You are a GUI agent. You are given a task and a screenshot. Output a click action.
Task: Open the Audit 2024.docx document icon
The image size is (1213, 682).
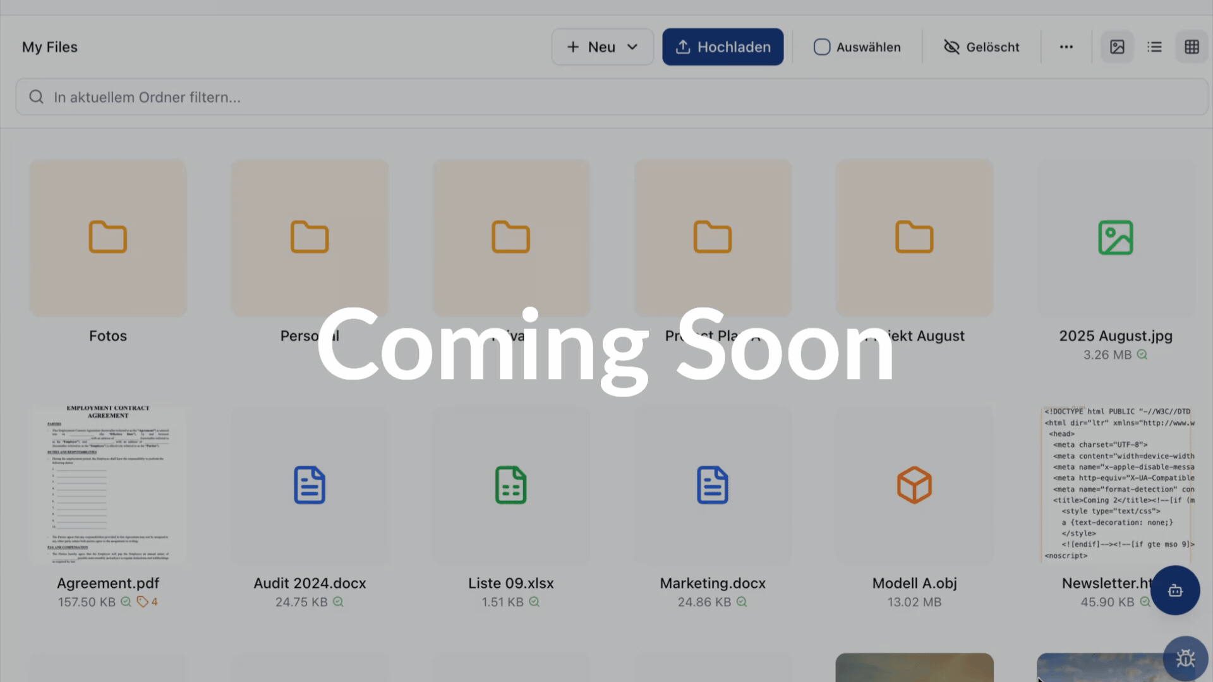(310, 485)
